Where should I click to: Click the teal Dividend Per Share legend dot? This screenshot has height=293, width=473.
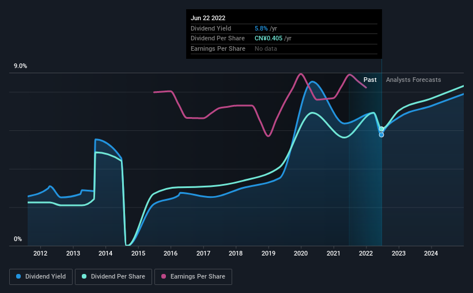84,276
